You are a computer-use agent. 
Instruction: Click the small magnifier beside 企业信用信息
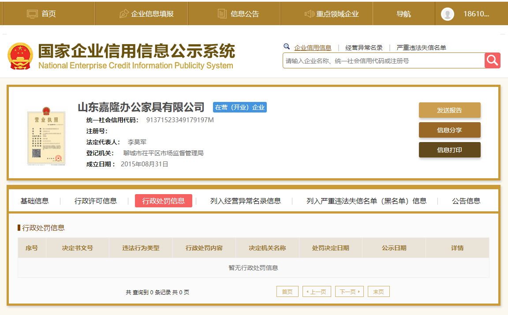pos(286,46)
